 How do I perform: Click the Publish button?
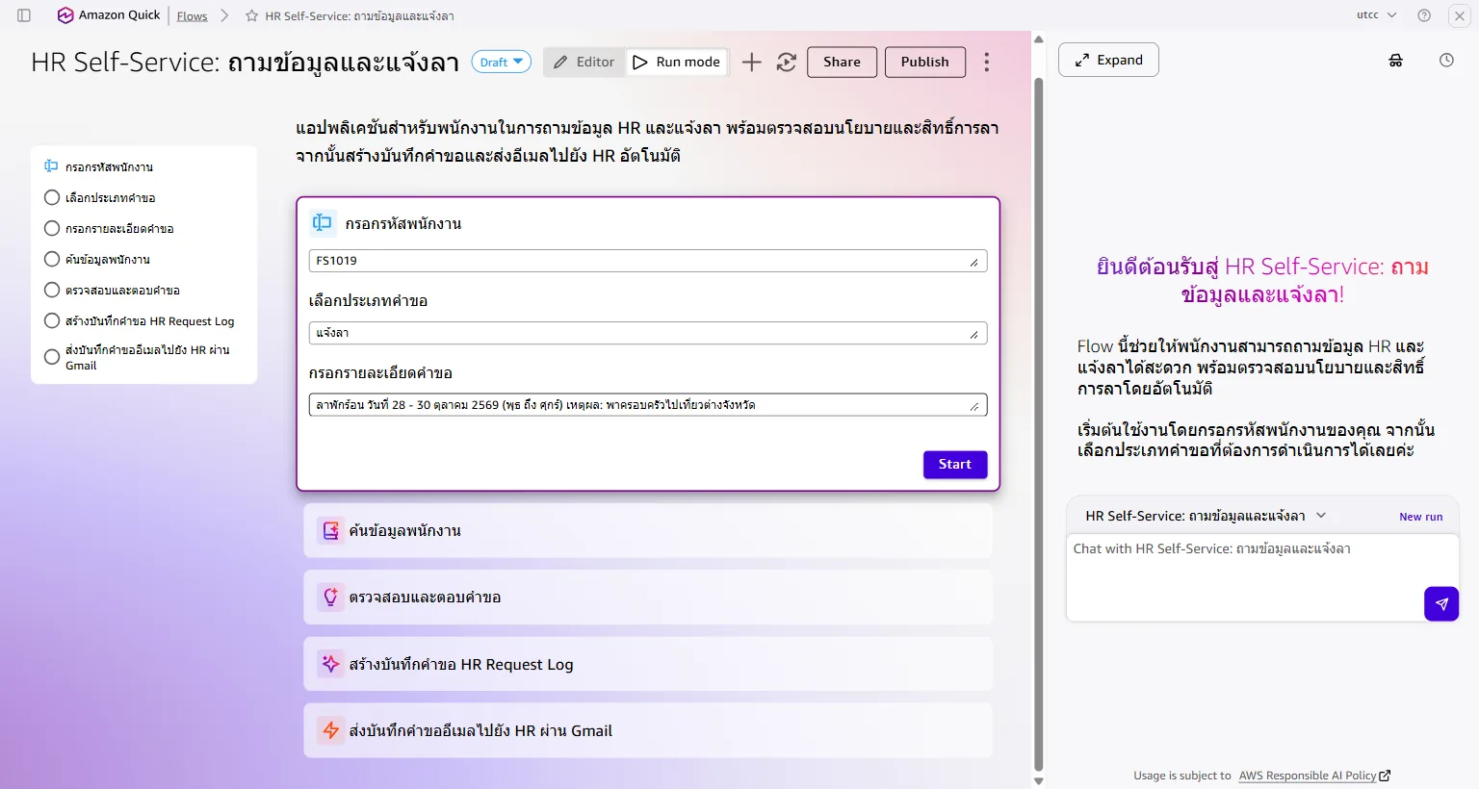pos(925,62)
